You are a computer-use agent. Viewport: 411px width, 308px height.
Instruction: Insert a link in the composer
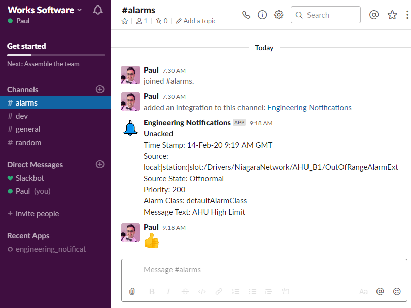click(219, 291)
